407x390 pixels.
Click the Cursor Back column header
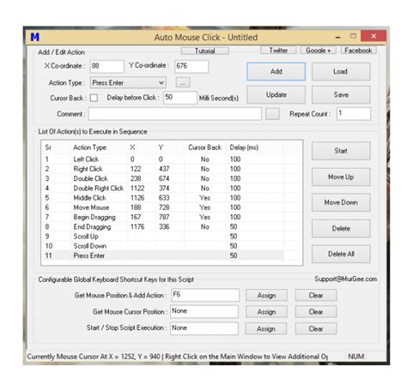point(205,147)
